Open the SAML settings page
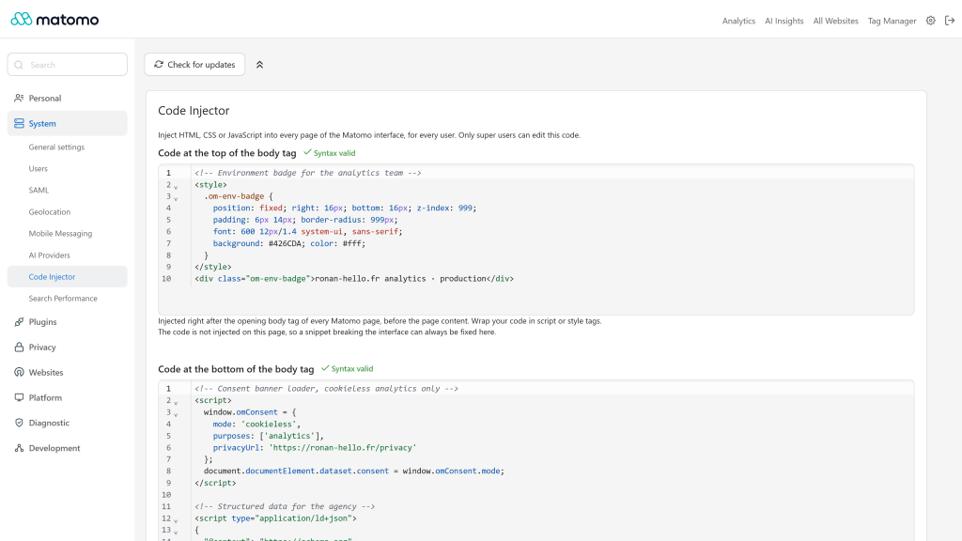Image resolution: width=962 pixels, height=541 pixels. pos(39,190)
